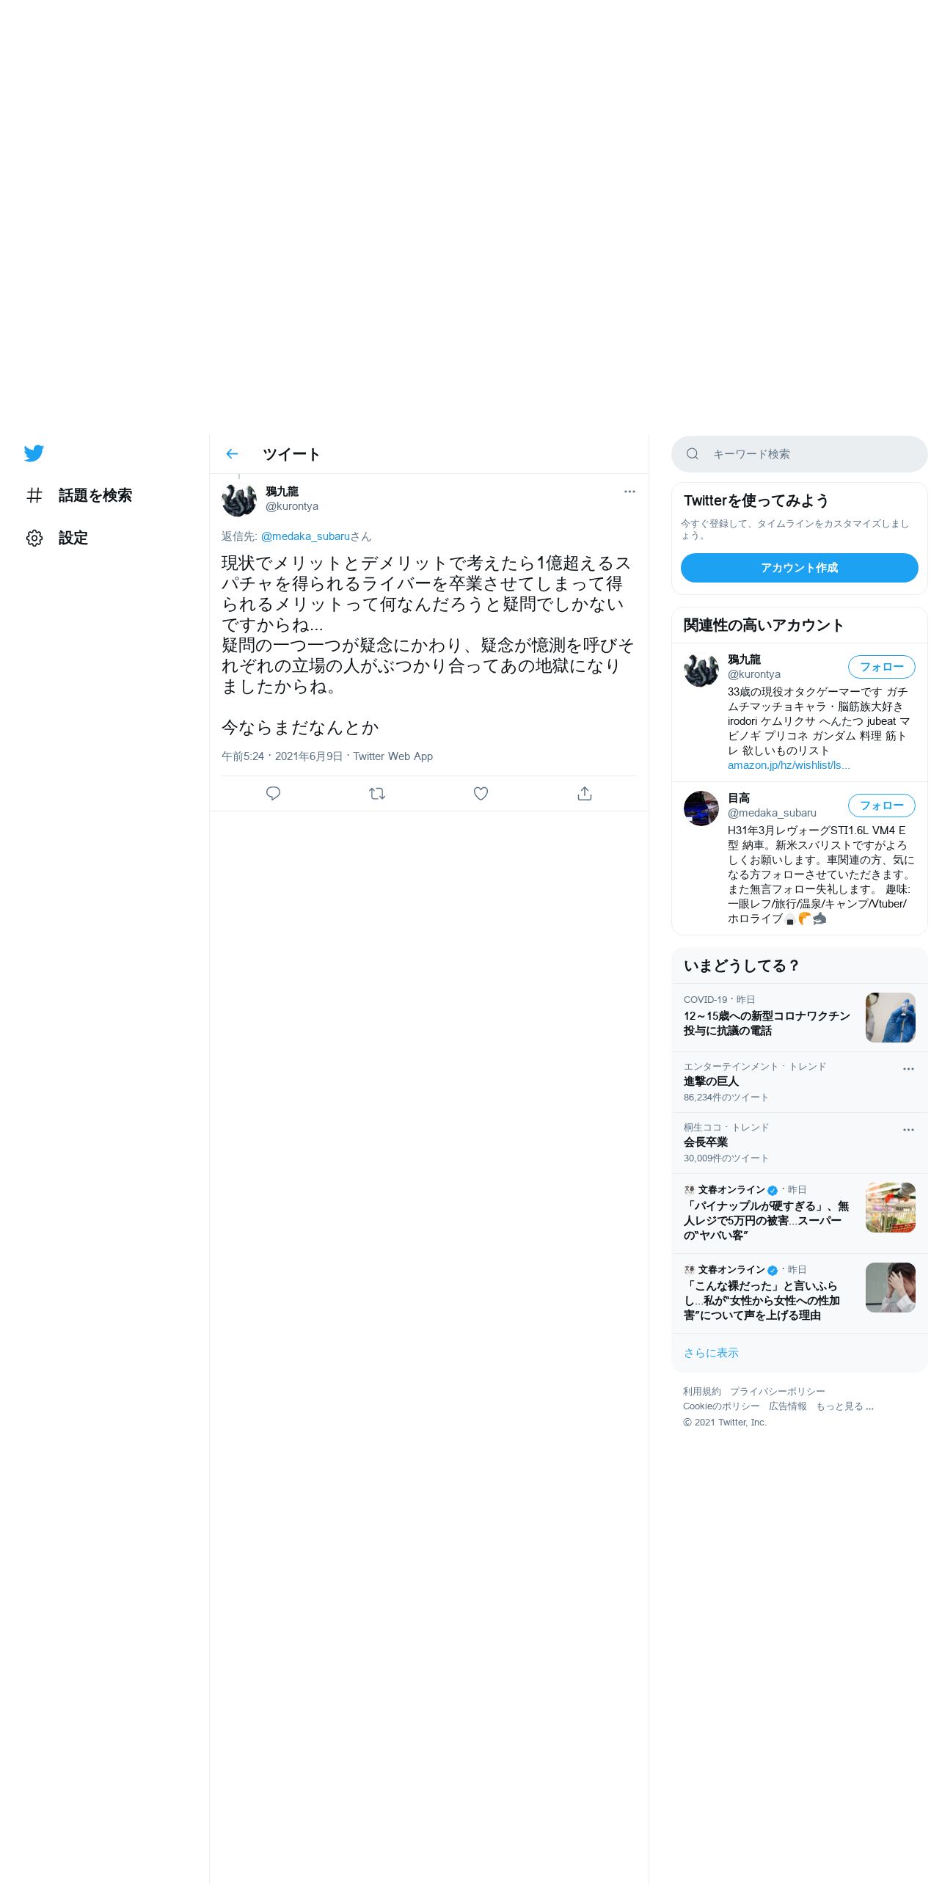The image size is (942, 1884).
Task: Click the tweet author's avatar image
Action: (x=239, y=499)
